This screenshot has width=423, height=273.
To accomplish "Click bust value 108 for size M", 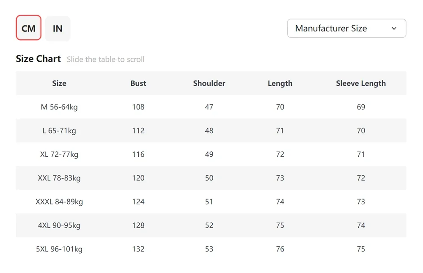I will pos(138,107).
